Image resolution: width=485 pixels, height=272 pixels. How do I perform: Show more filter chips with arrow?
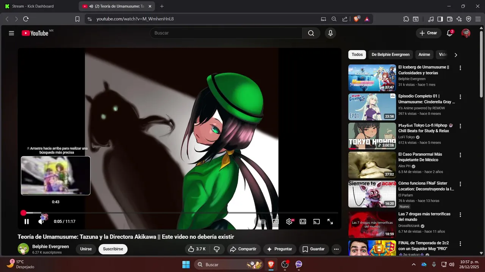(x=456, y=55)
